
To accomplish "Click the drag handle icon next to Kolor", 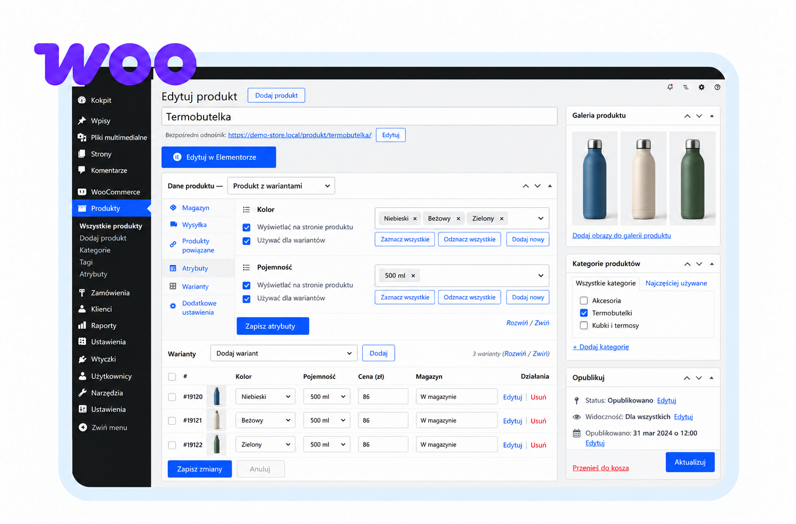I will [x=246, y=209].
